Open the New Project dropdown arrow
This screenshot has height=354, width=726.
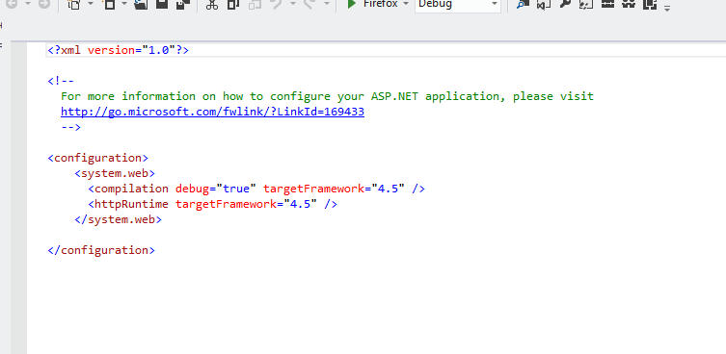click(x=91, y=4)
